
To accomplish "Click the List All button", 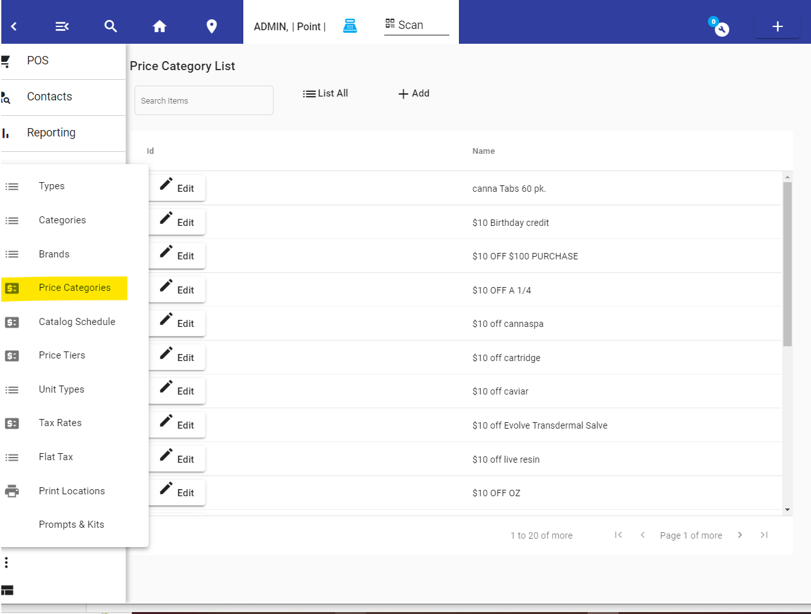I will [325, 93].
